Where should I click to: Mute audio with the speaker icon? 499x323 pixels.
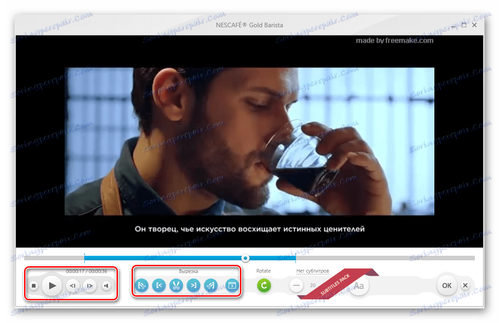click(107, 286)
